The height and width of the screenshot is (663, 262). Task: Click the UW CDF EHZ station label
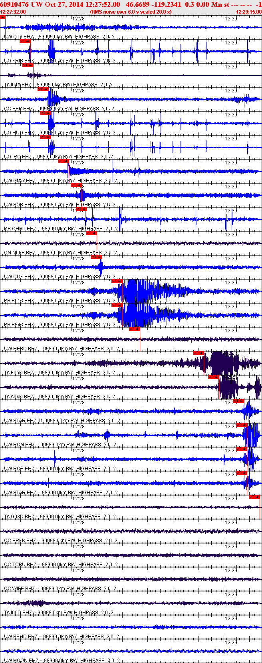(59, 277)
